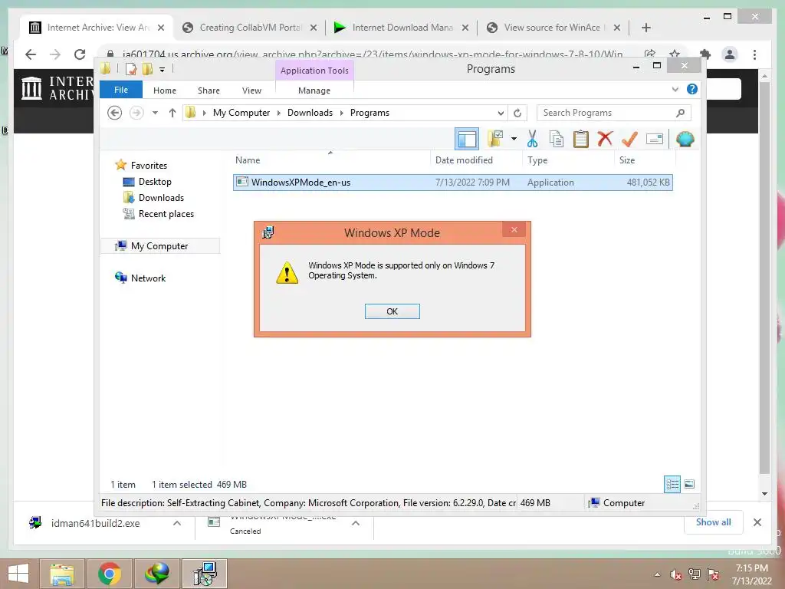Click the orange checkmark toolbar icon
The height and width of the screenshot is (589, 785).
[629, 139]
